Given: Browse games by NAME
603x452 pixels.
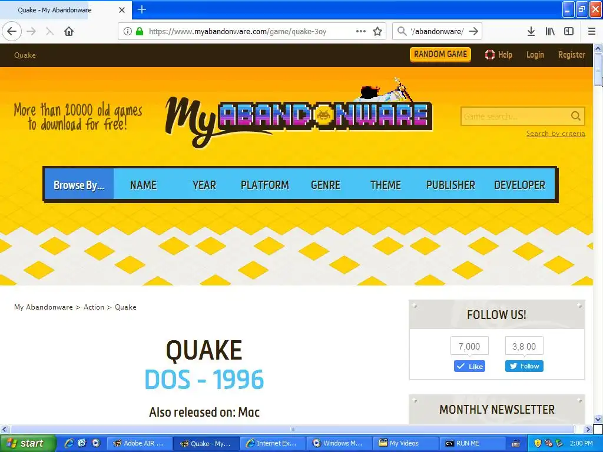Looking at the screenshot, I should (144, 185).
